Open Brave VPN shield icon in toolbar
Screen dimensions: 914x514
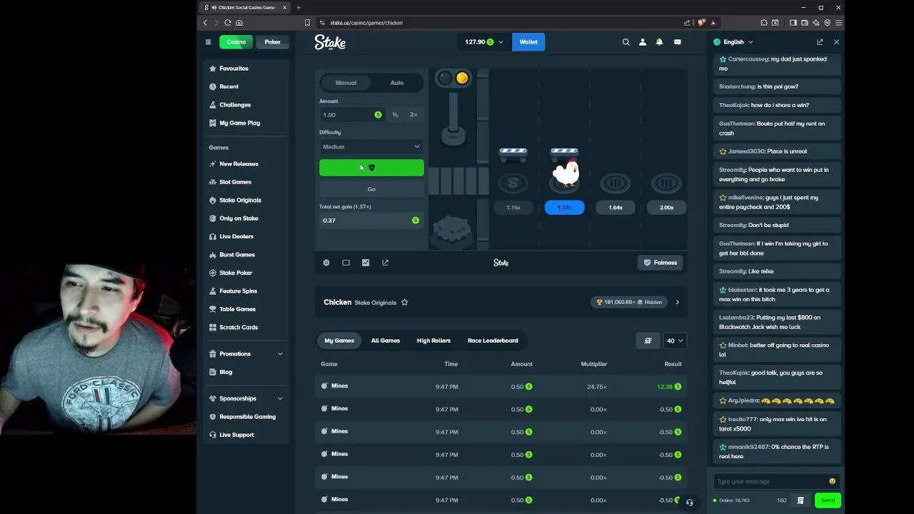(x=828, y=23)
